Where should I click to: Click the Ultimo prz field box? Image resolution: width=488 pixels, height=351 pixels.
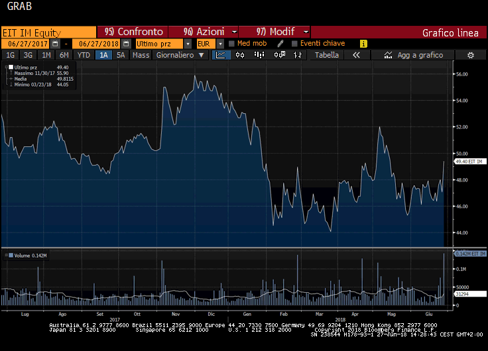[160, 44]
